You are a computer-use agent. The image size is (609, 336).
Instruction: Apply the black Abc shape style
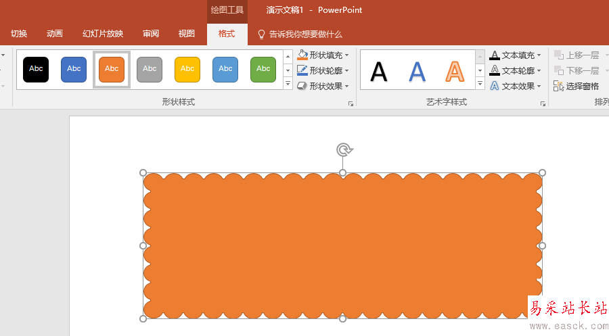[x=36, y=70]
